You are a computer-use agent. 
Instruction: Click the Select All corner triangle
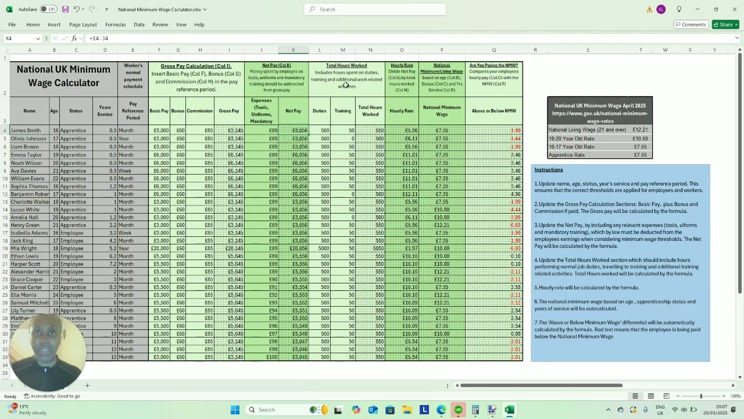click(x=5, y=50)
